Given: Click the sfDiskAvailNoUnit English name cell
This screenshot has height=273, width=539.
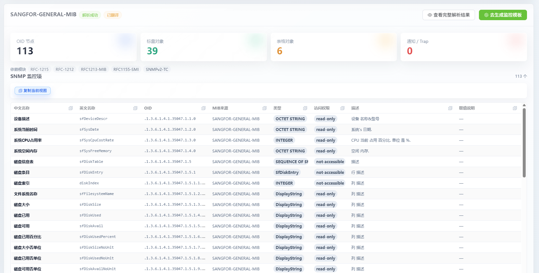Looking at the screenshot, I should point(98,269).
